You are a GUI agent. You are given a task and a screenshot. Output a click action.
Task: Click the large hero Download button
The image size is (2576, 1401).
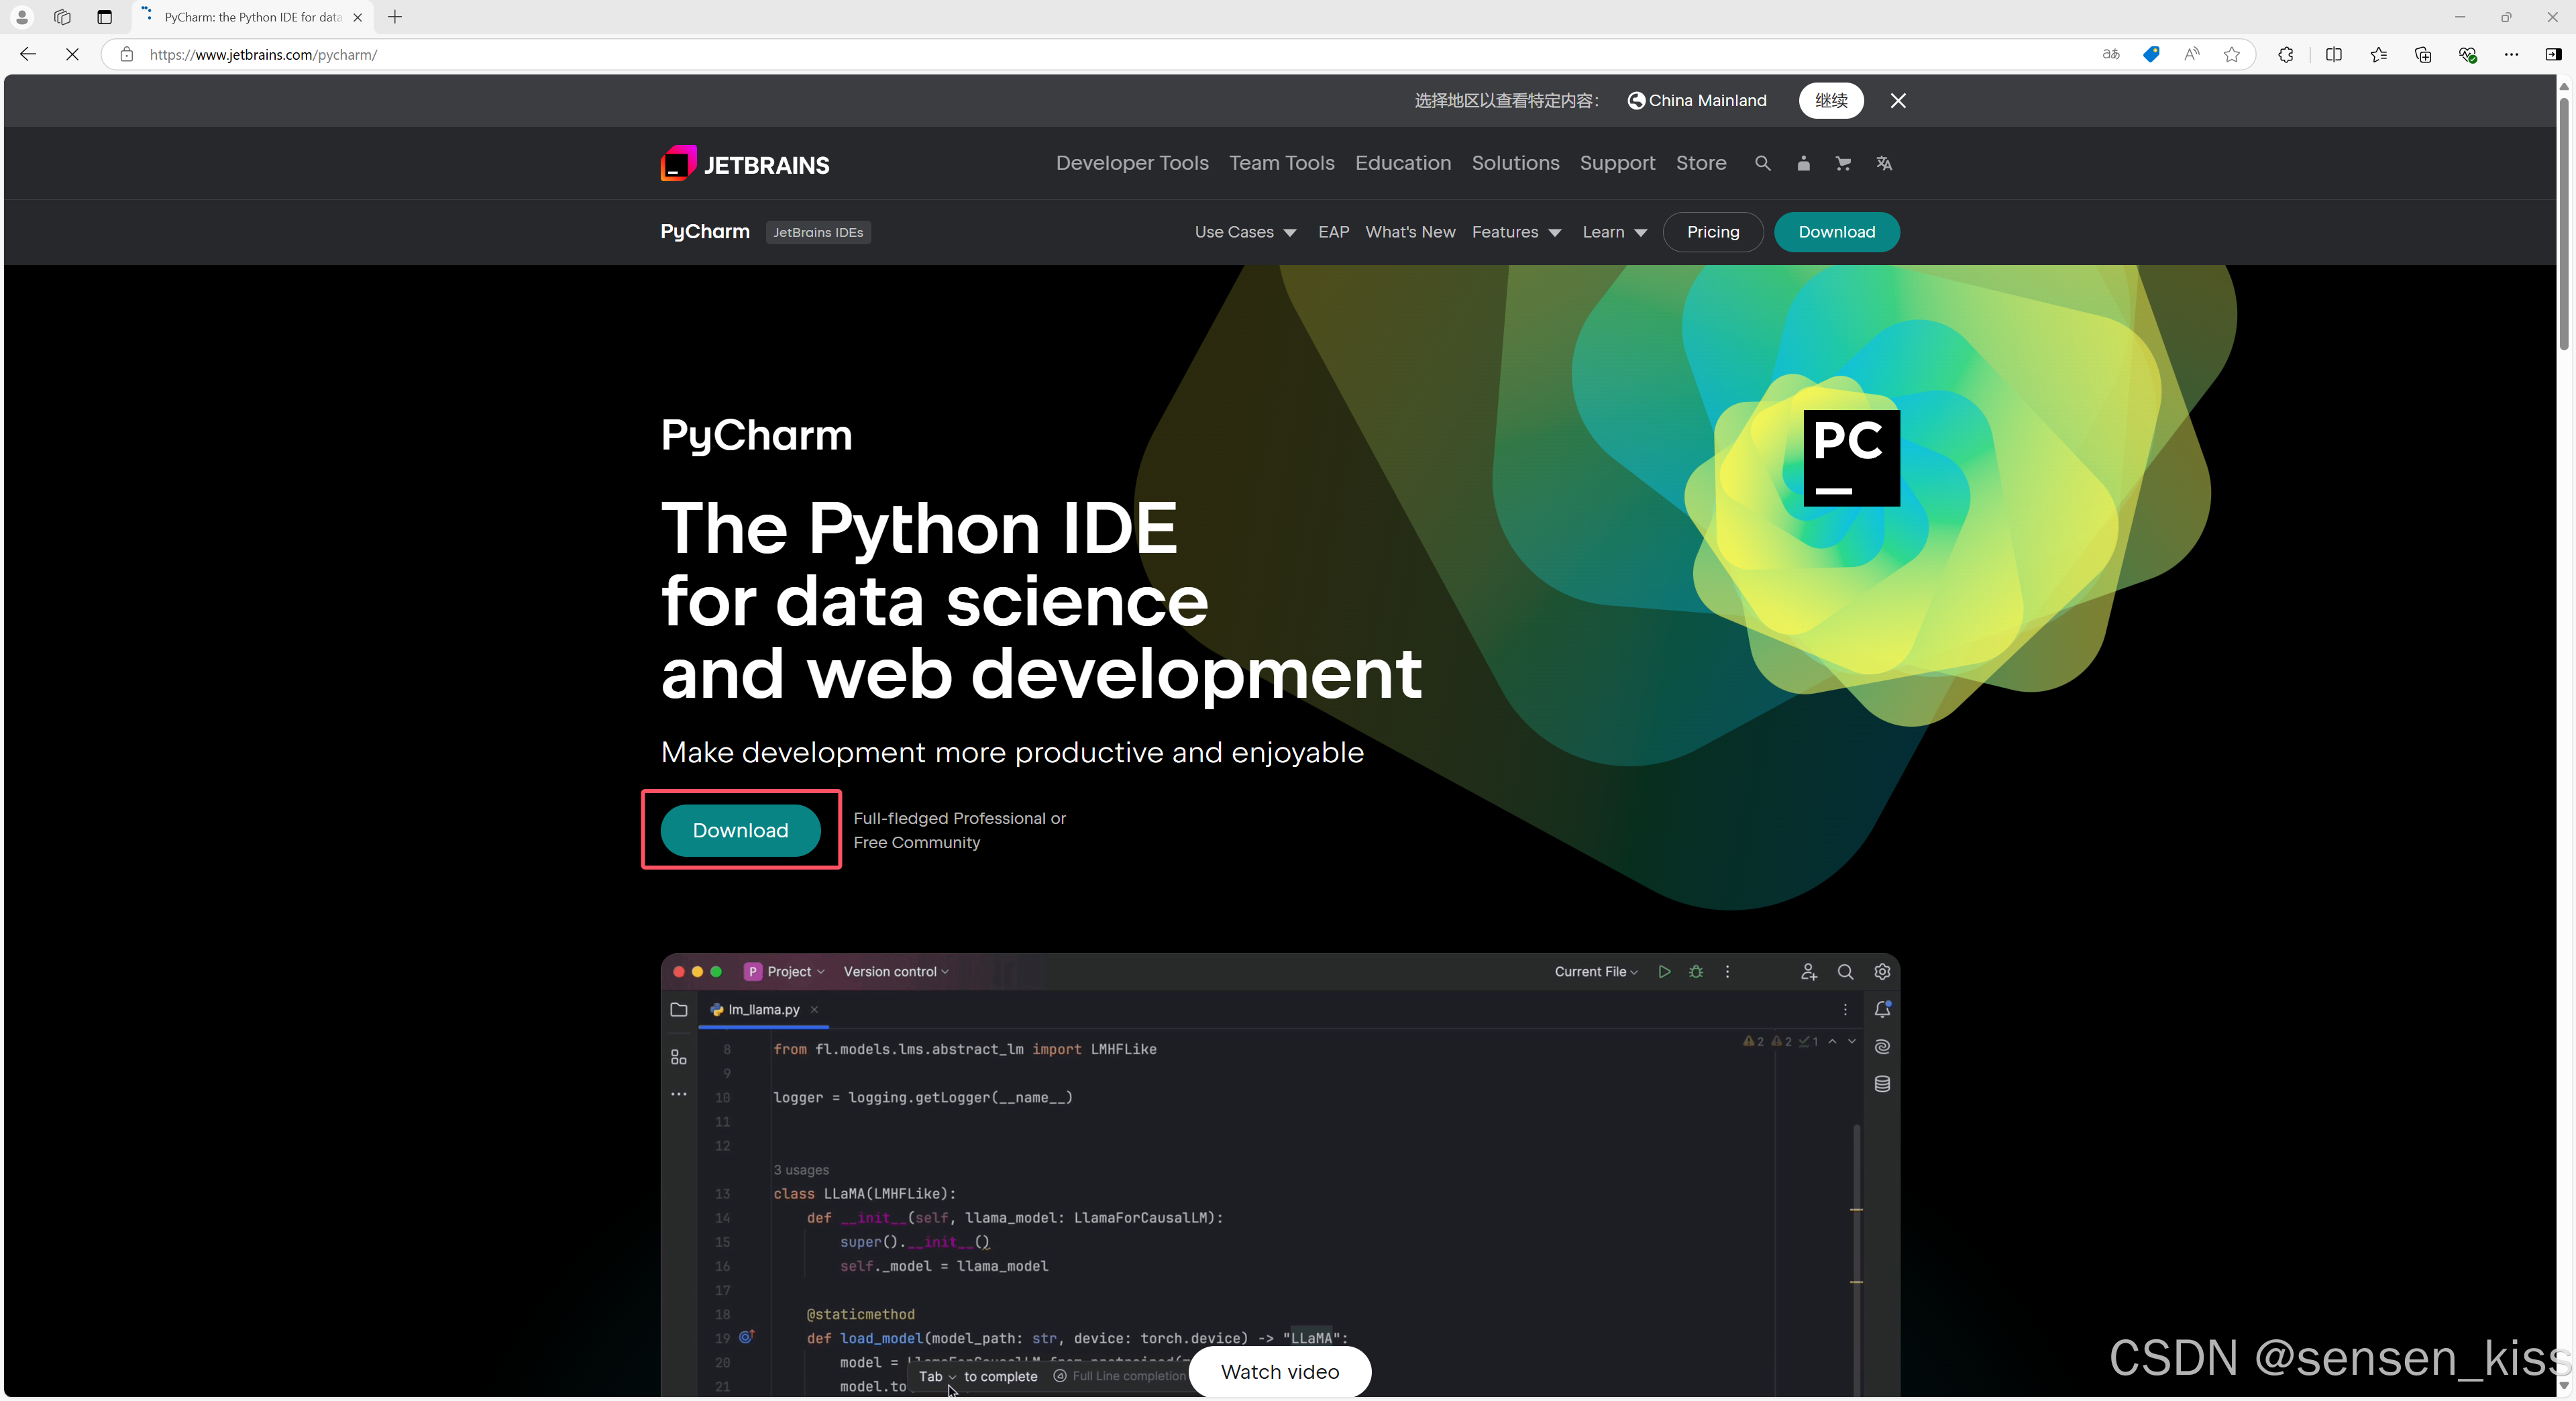(x=740, y=830)
